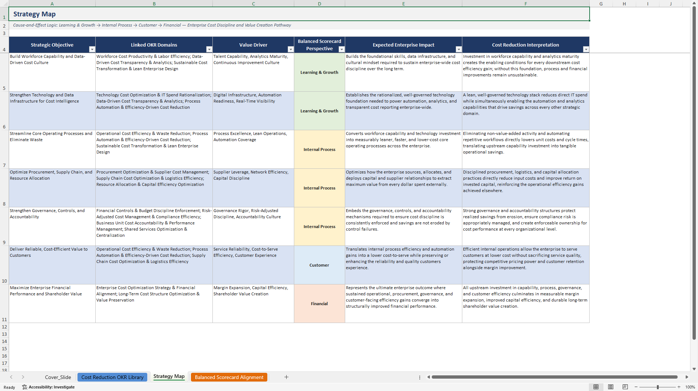Screen dimensions: 698x391
Task: Select 'Maximize Enterprise Financial Performance' cell
Action: (x=52, y=303)
